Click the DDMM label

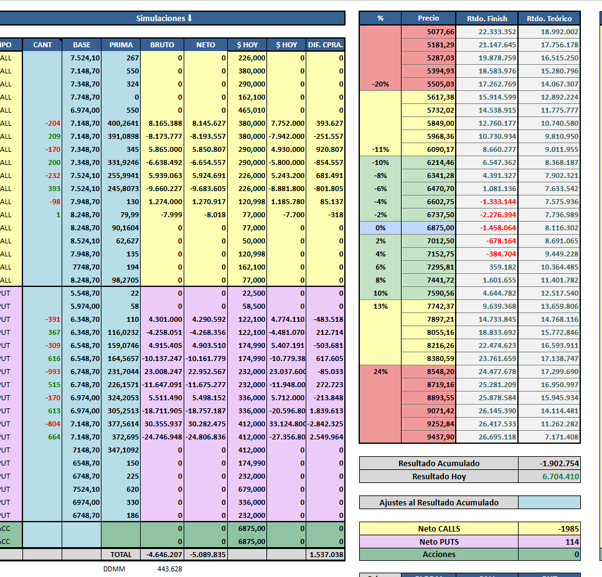[114, 569]
